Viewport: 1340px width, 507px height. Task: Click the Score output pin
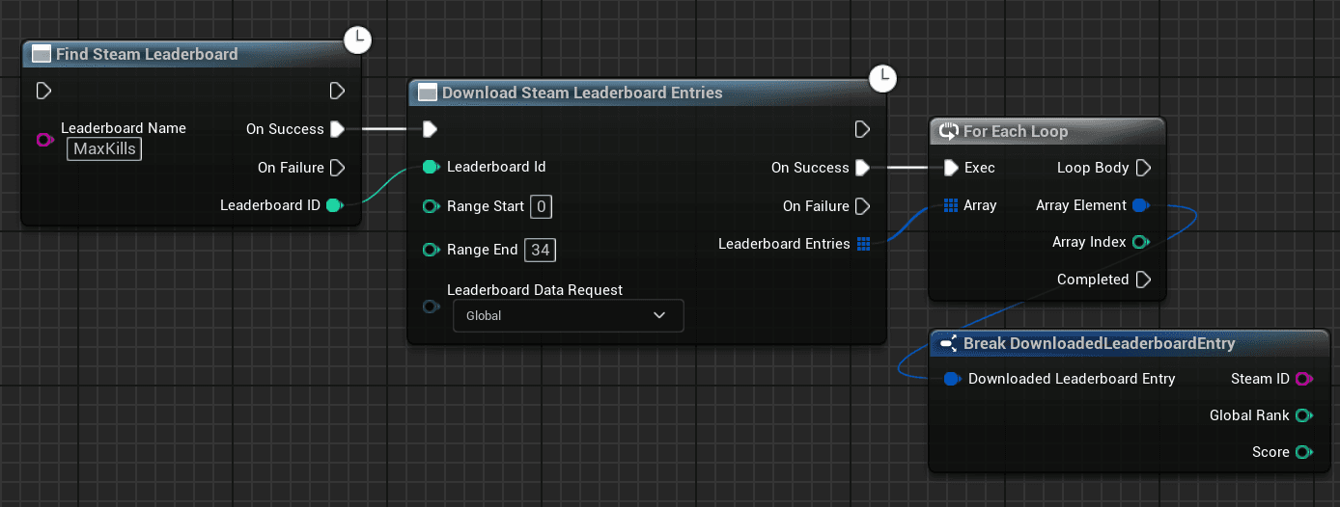point(1303,452)
